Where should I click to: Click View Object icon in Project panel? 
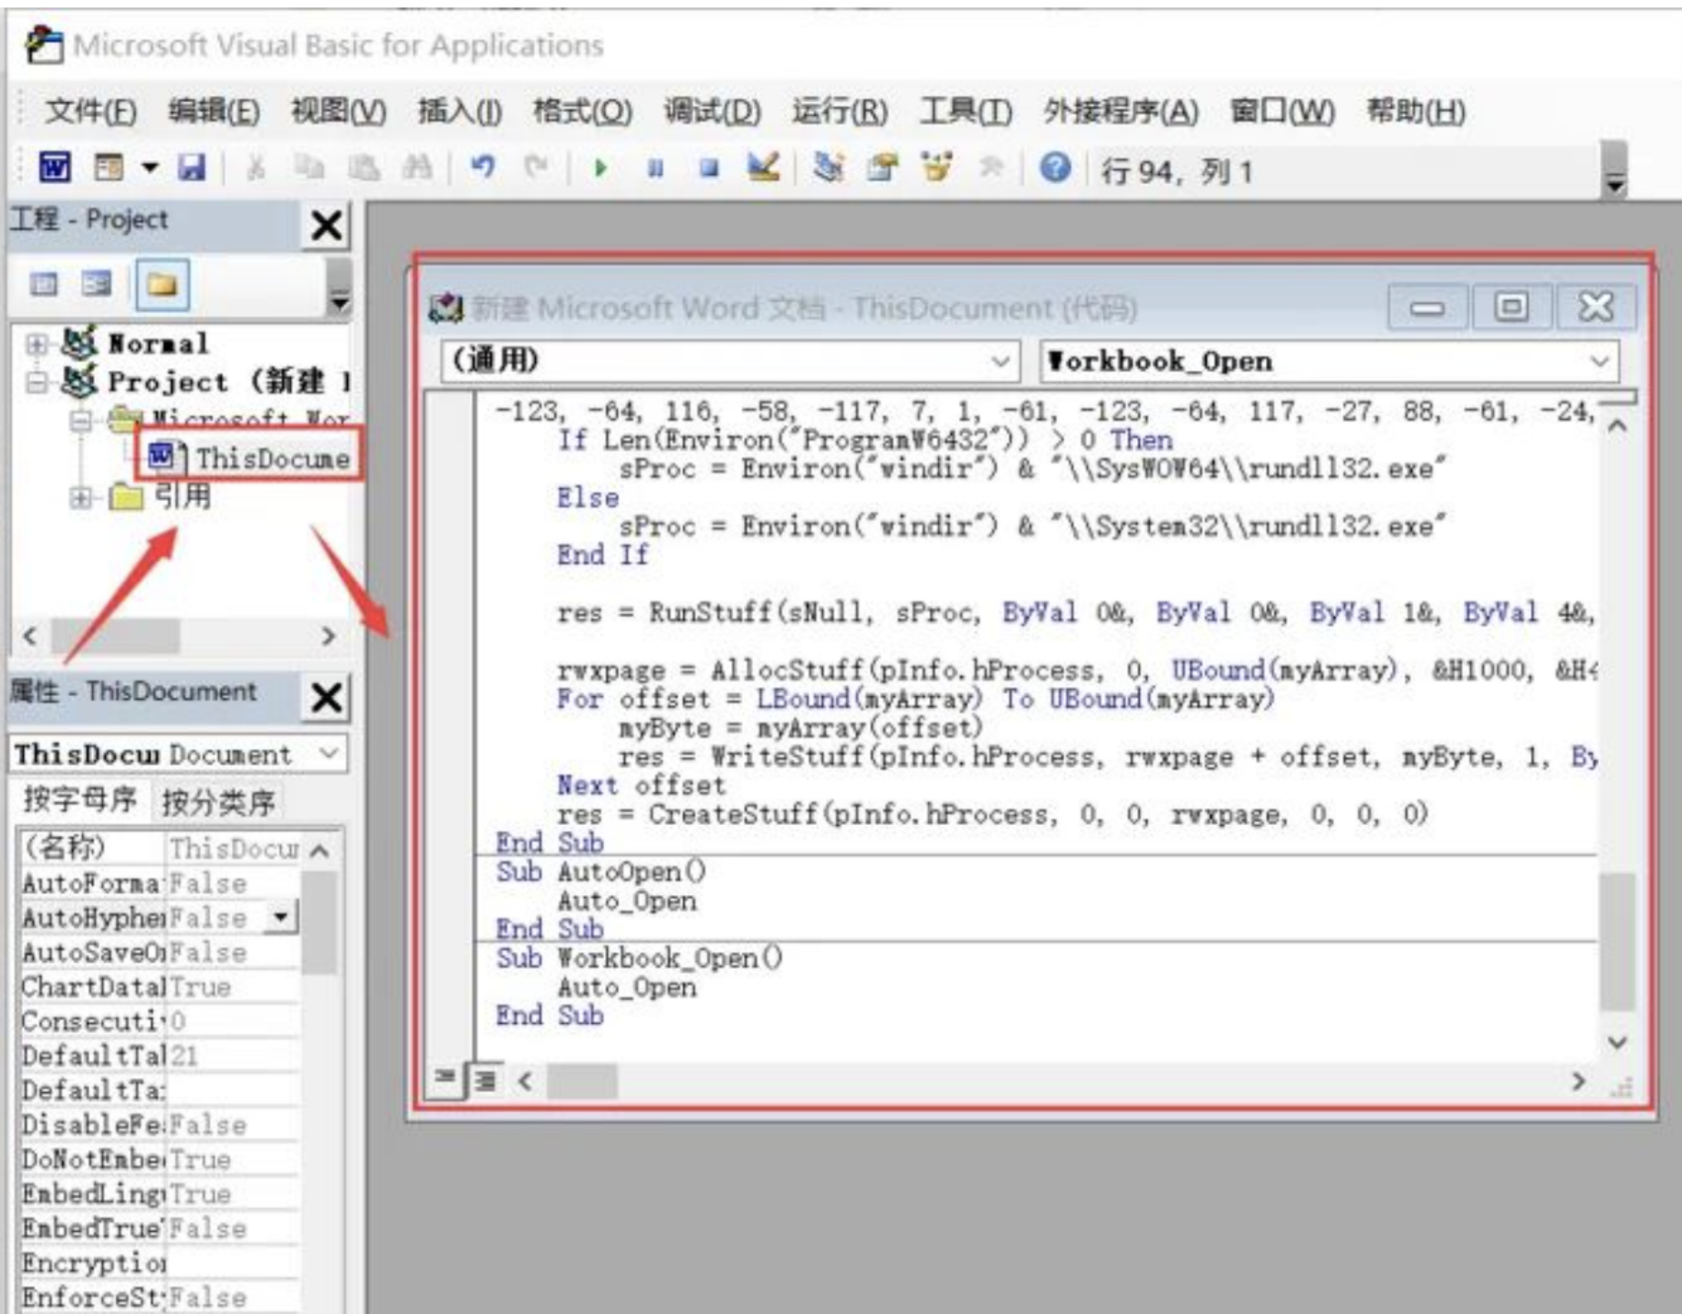tap(96, 285)
